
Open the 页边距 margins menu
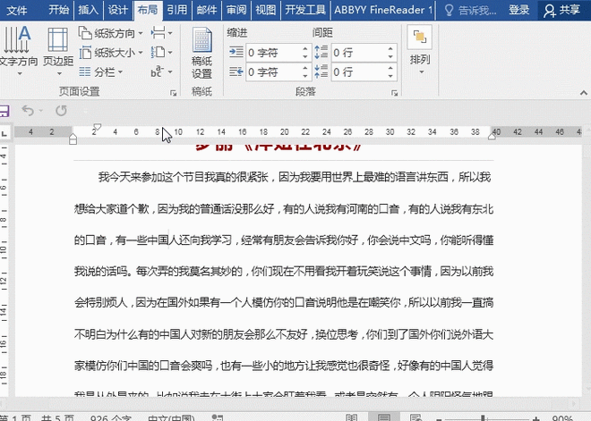pyautogui.click(x=58, y=51)
